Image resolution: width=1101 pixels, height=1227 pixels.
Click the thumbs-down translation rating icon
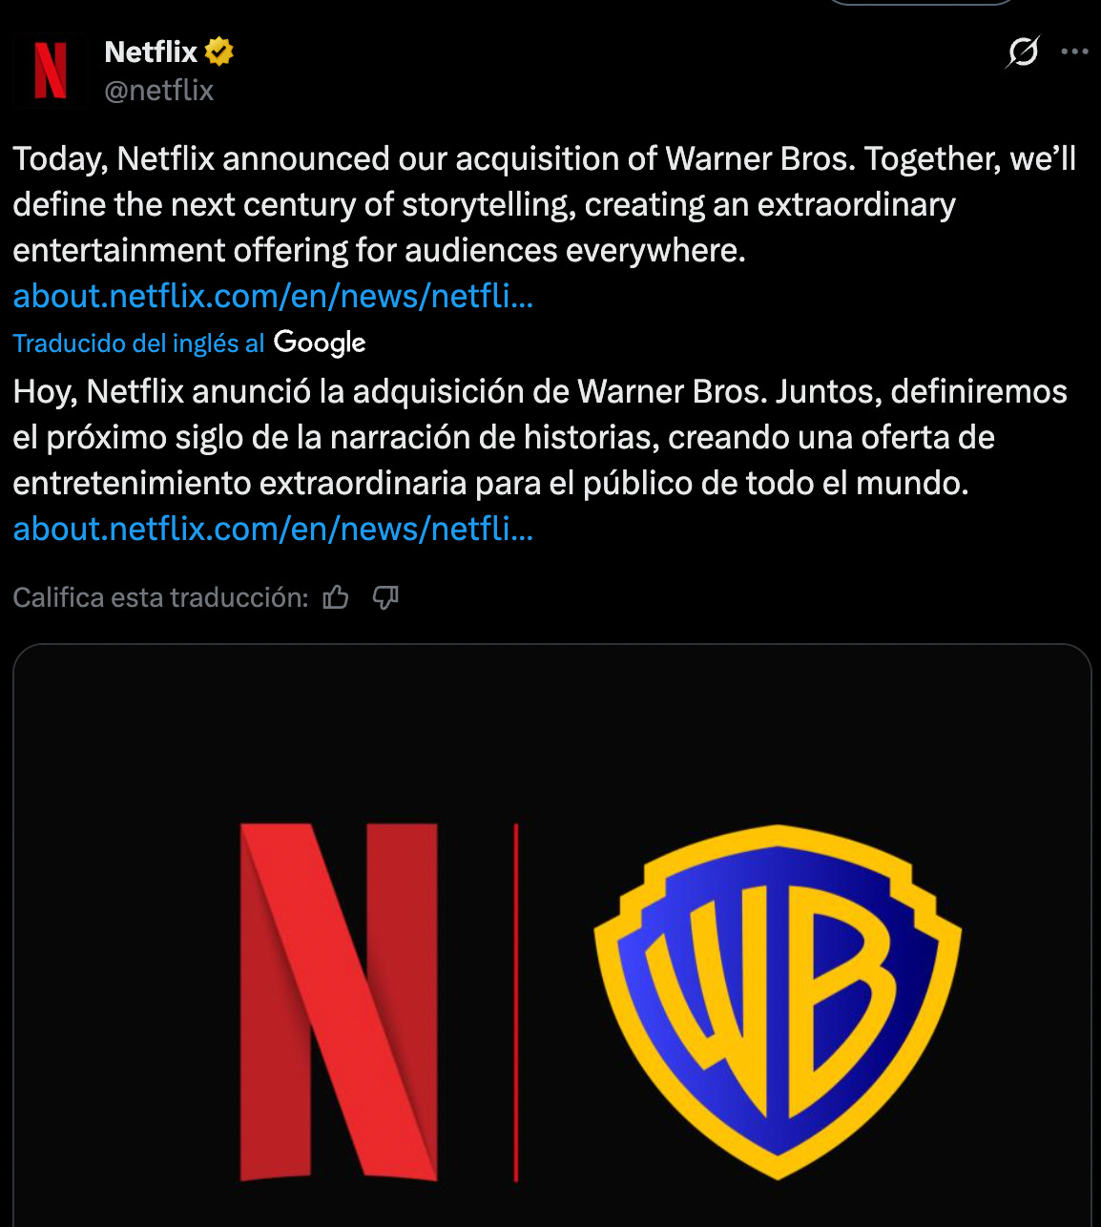tap(385, 597)
